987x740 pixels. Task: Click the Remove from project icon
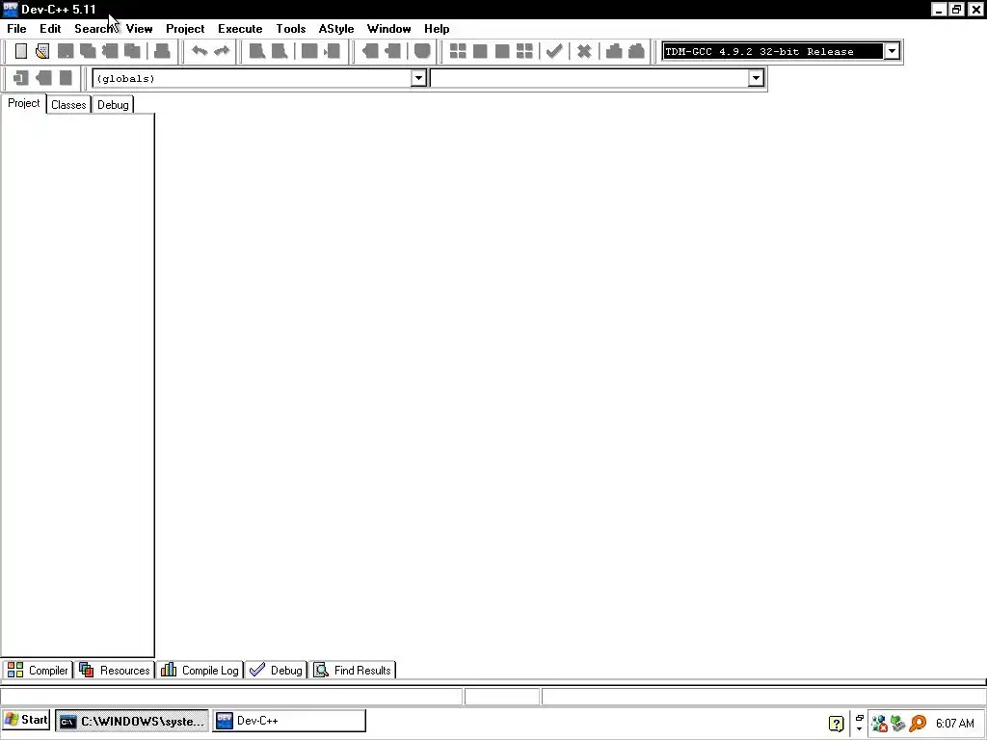(x=393, y=51)
